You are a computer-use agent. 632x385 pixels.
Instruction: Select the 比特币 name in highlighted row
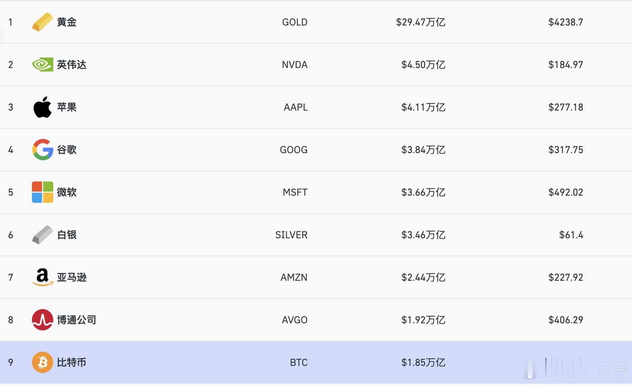click(x=72, y=362)
